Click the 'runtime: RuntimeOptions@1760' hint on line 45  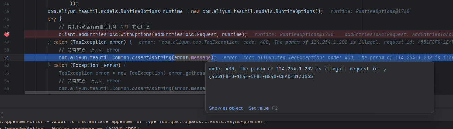coord(370,11)
